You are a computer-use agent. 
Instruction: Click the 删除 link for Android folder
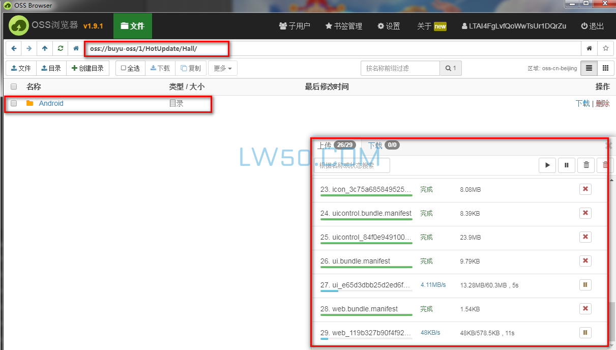point(602,103)
